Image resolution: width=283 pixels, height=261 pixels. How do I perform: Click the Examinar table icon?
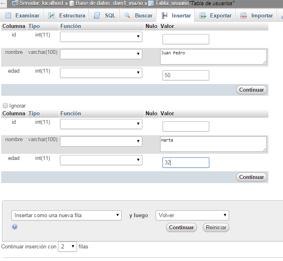click(8, 15)
